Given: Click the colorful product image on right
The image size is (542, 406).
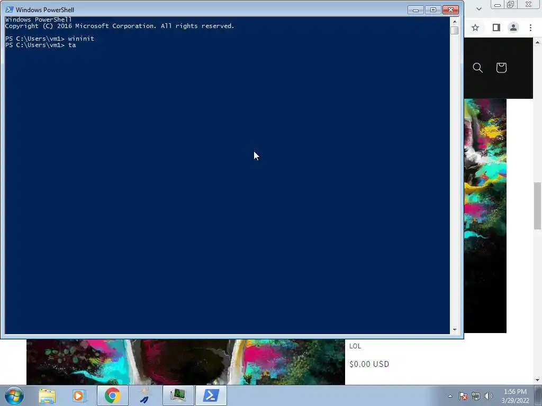Looking at the screenshot, I should point(485,216).
